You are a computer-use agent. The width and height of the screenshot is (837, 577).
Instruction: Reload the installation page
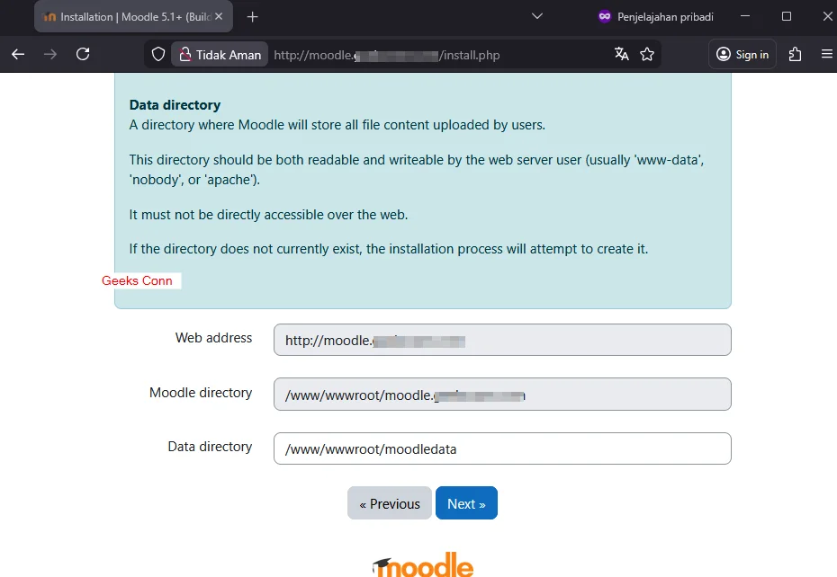click(x=83, y=54)
